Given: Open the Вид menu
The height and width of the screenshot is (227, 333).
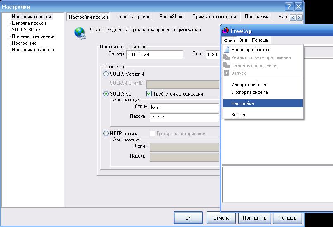Looking at the screenshot, I should (243, 41).
